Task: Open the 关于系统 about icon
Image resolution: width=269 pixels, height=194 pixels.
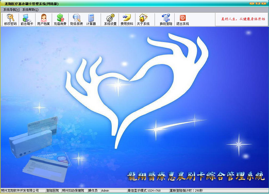Action: click(143, 20)
